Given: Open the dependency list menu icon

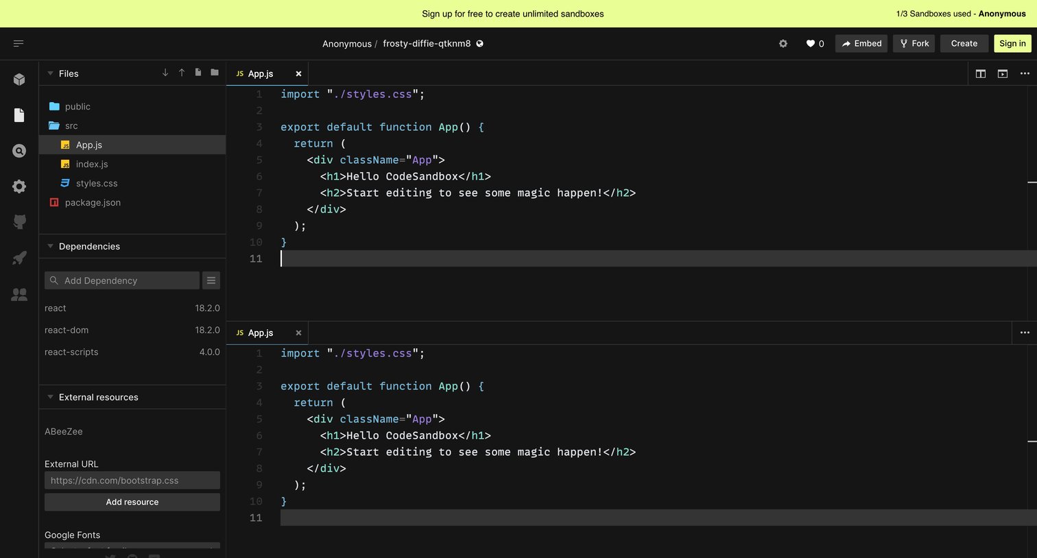Looking at the screenshot, I should 211,280.
